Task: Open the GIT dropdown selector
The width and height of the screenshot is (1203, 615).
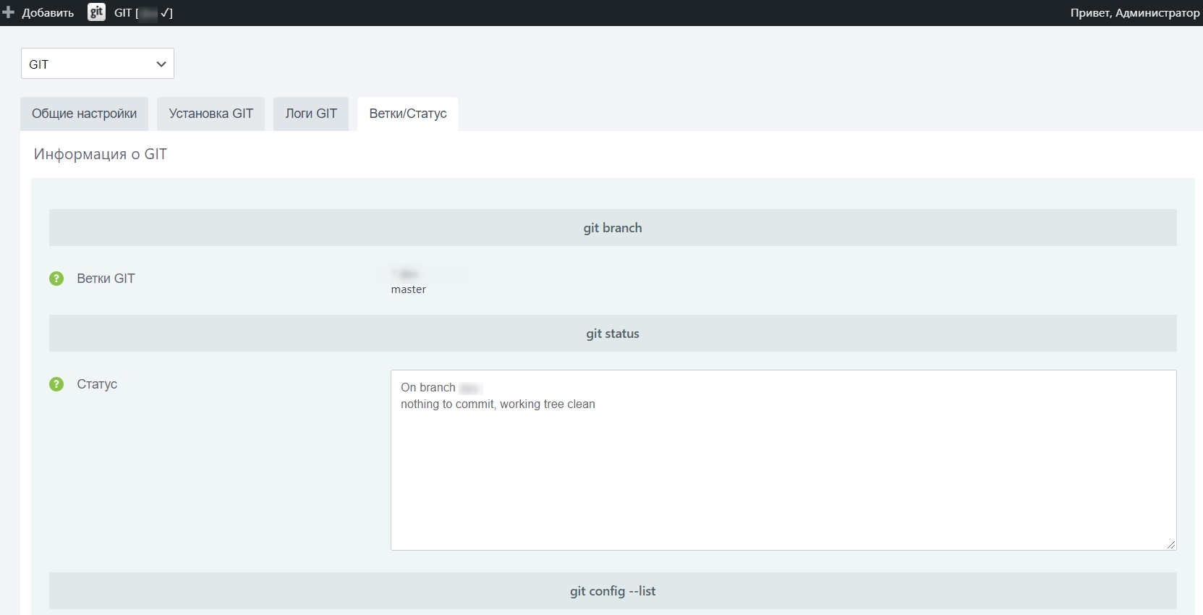Action: click(x=98, y=64)
